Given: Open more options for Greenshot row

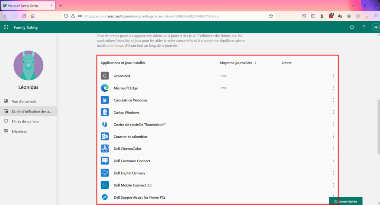Looking at the screenshot, I should point(333,76).
